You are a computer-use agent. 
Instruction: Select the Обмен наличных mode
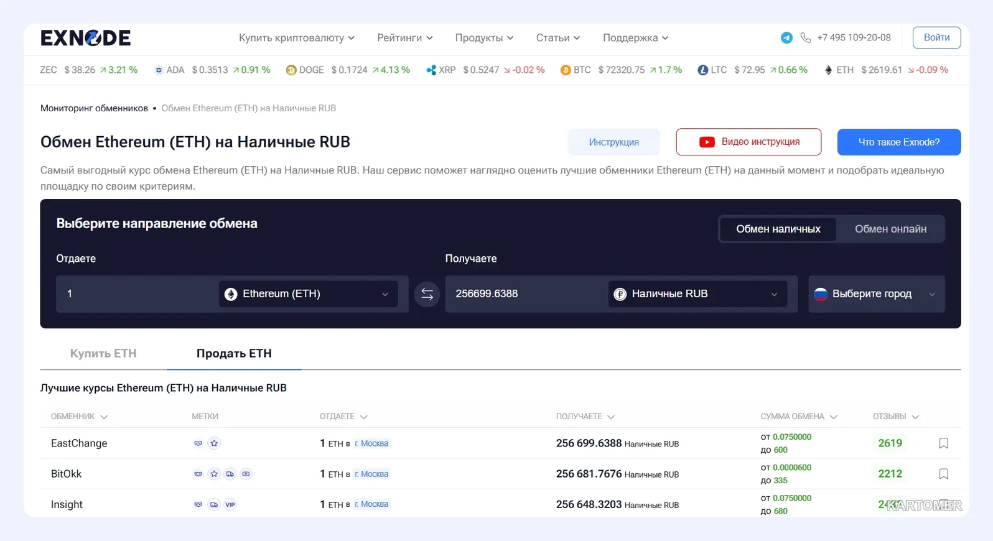778,229
